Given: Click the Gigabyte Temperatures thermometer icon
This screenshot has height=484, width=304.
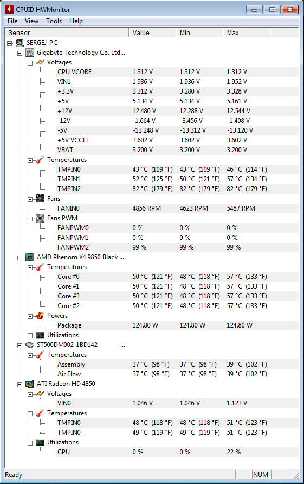Looking at the screenshot, I should point(40,160).
